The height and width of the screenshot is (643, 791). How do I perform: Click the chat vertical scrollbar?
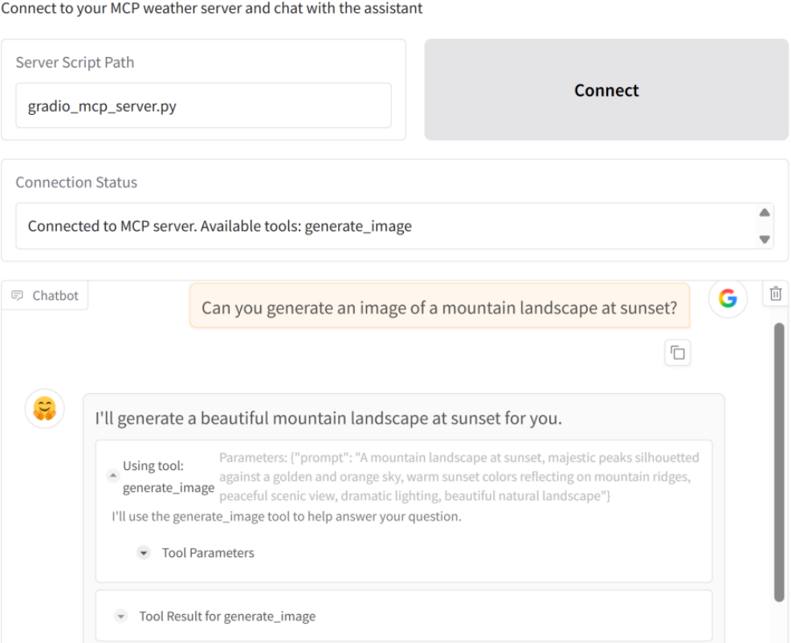tap(779, 462)
